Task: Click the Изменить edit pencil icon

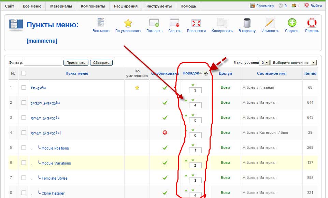Action: (x=270, y=23)
